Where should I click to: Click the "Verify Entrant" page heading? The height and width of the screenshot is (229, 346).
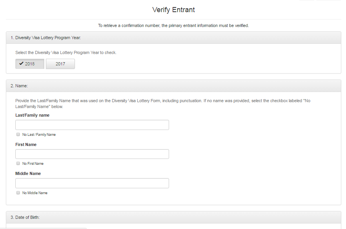pyautogui.click(x=173, y=10)
